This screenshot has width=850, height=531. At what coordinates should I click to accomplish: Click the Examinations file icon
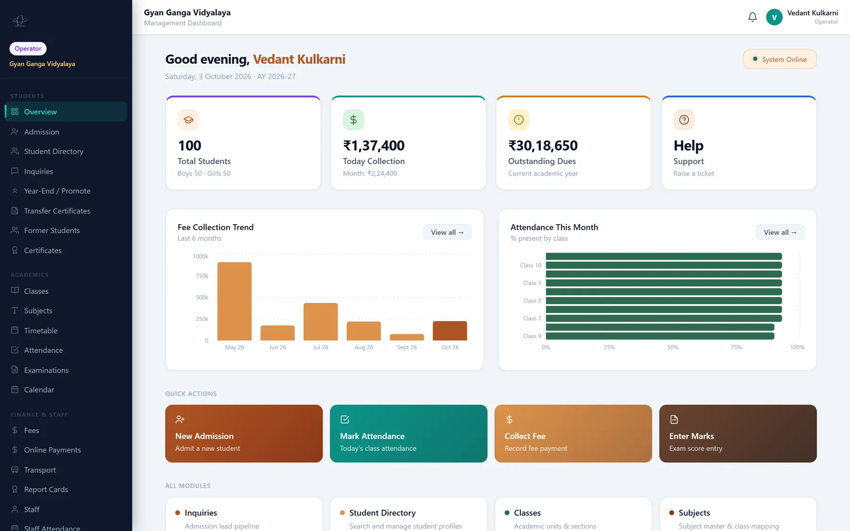coord(15,370)
